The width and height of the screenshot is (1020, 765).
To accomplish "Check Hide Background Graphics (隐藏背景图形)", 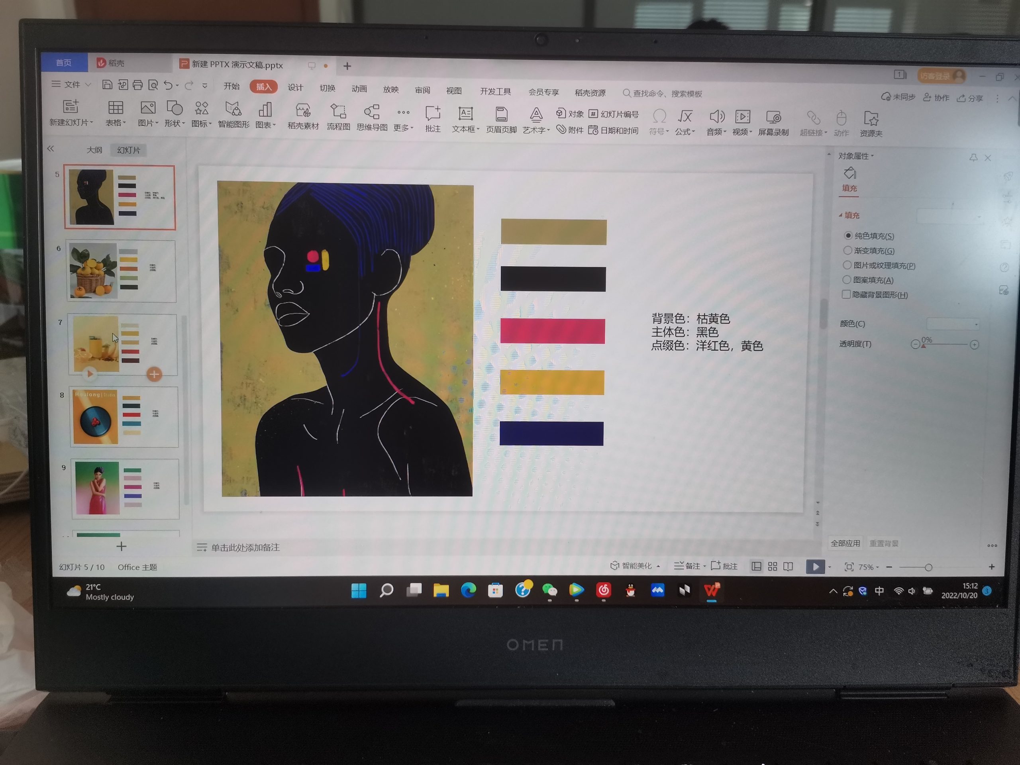I will 846,294.
